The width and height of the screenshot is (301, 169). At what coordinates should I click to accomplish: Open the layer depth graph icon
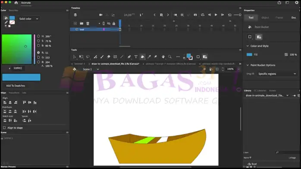(113, 15)
